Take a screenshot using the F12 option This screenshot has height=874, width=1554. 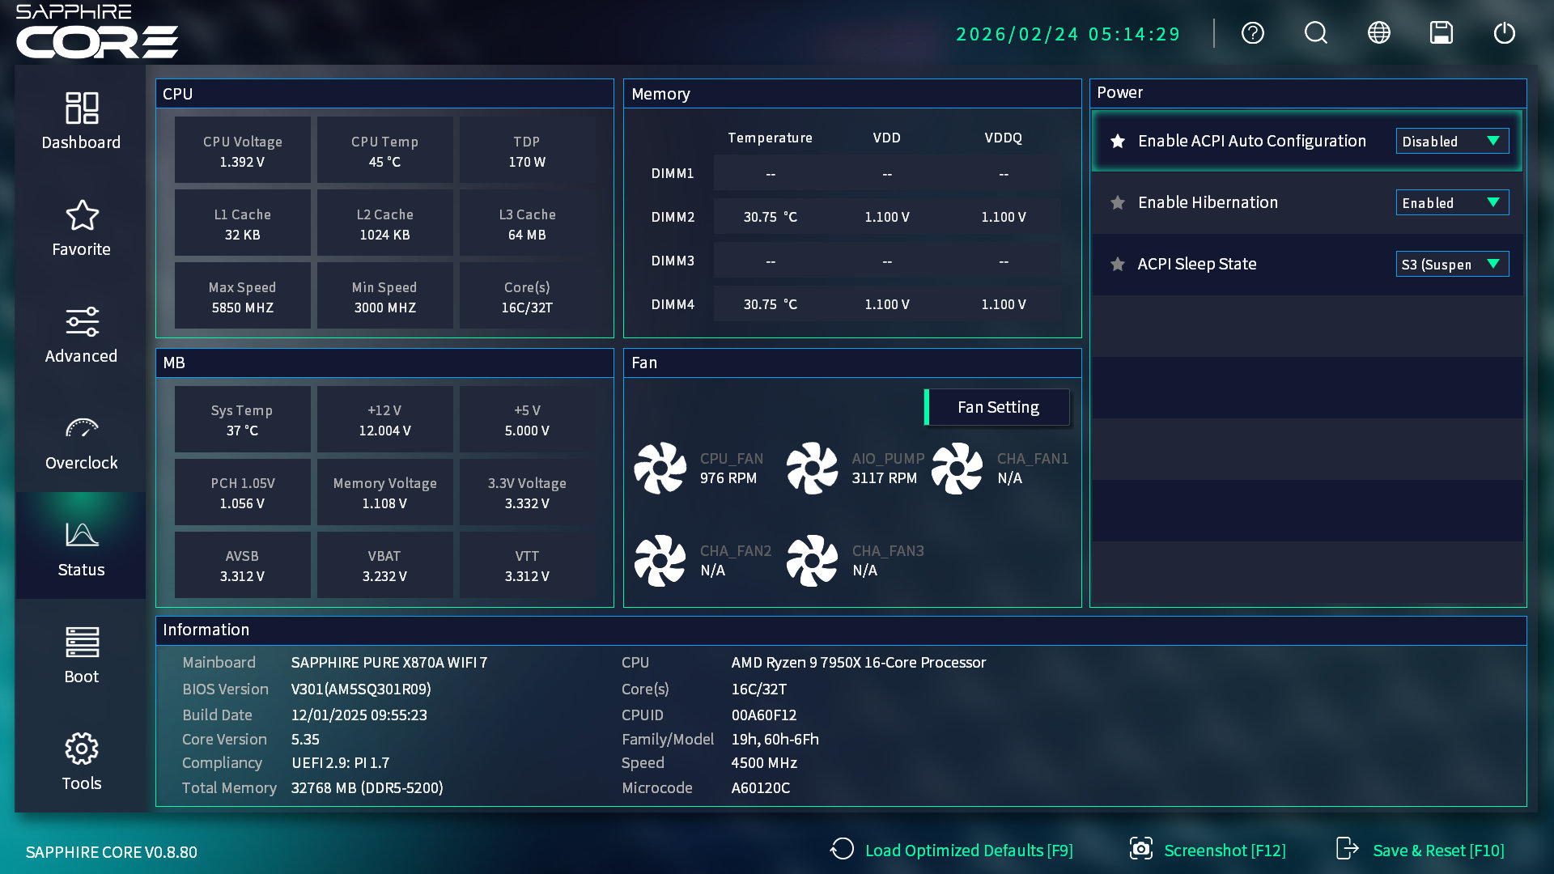coord(1224,851)
